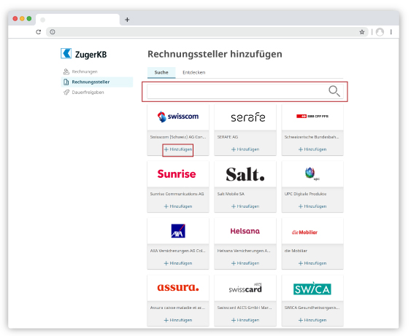The width and height of the screenshot is (419, 336).
Task: Click the AXA logo
Action: point(178,231)
